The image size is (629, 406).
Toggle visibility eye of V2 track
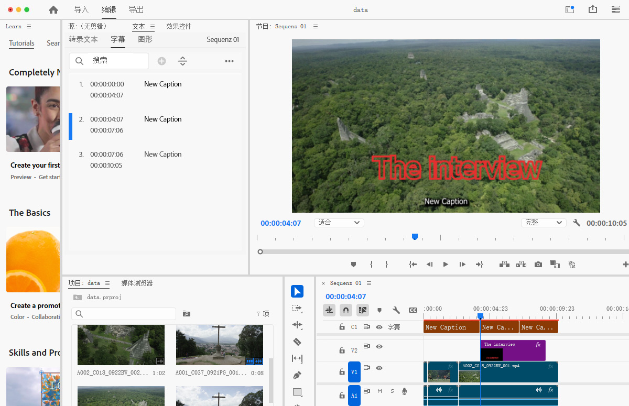click(379, 346)
